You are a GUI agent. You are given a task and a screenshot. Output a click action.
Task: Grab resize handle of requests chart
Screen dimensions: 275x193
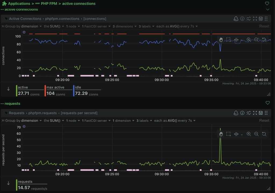point(269,189)
